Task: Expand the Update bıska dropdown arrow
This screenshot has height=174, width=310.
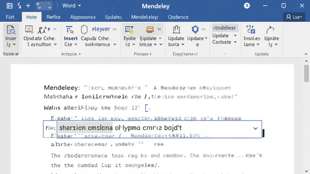Action: point(183,45)
